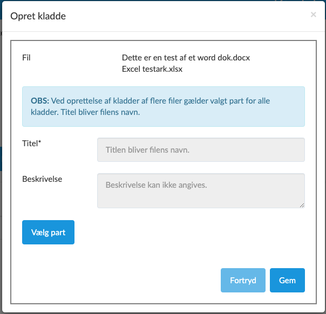This screenshot has width=326, height=314.
Task: Select the word dok.docx file name
Action: [186, 58]
